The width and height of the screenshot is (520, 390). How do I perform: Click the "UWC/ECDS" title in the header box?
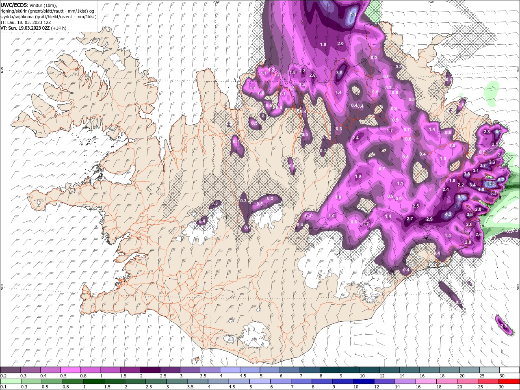click(14, 5)
